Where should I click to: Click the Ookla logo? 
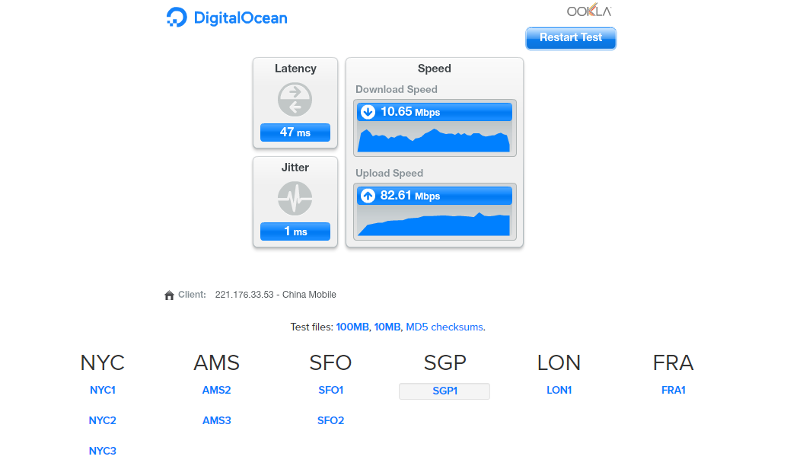click(x=589, y=11)
